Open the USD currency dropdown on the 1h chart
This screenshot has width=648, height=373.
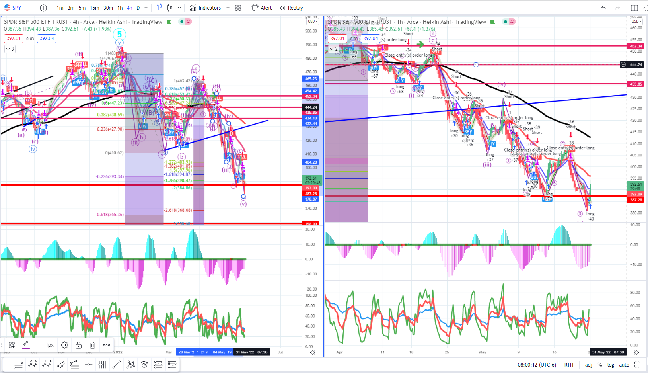point(636,21)
